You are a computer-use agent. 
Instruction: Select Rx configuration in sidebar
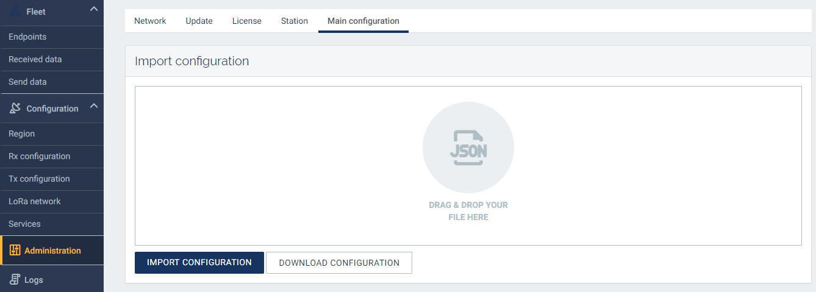[39, 156]
